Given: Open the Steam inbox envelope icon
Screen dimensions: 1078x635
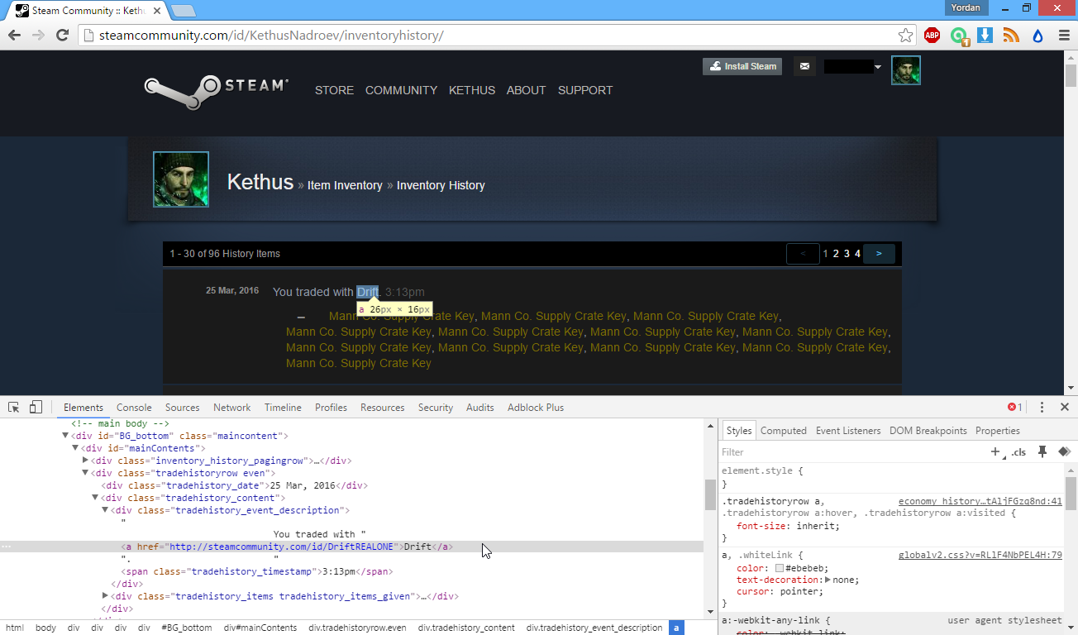Looking at the screenshot, I should [804, 66].
